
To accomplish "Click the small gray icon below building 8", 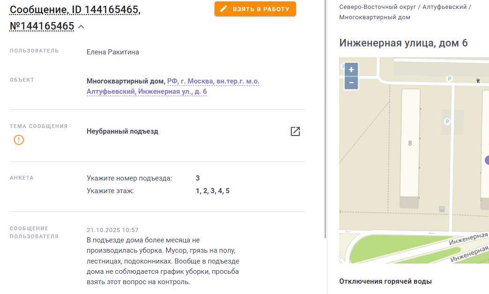I will pos(442,209).
